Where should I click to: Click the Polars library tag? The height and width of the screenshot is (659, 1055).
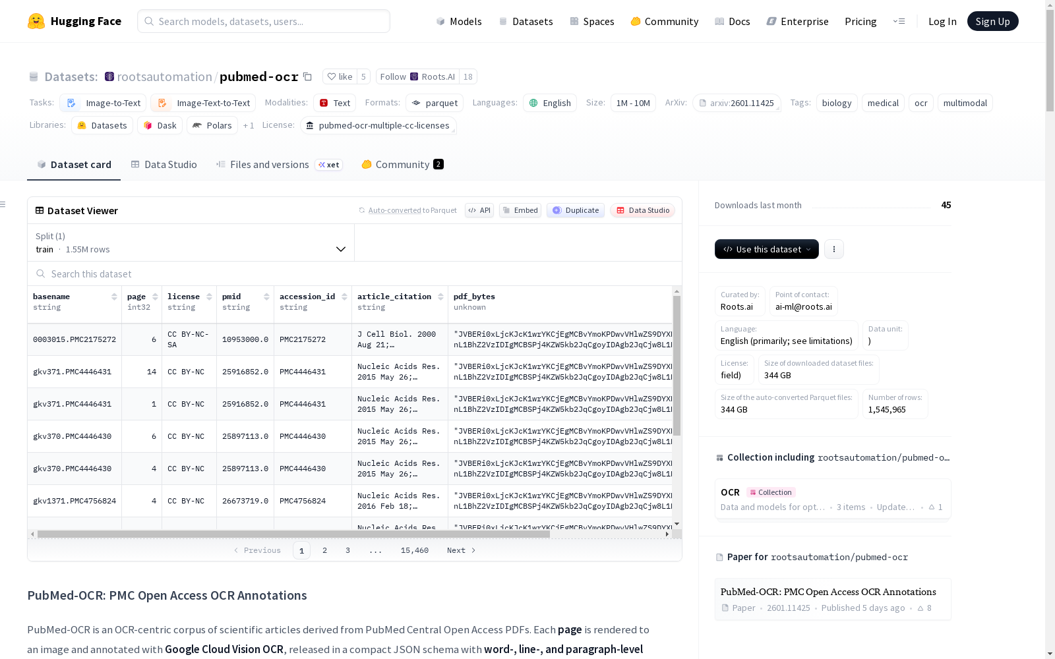tap(212, 125)
